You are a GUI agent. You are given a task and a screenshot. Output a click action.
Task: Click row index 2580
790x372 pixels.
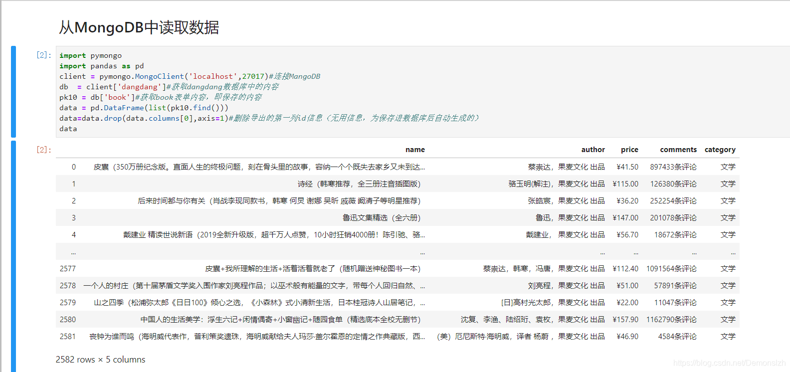click(x=68, y=320)
